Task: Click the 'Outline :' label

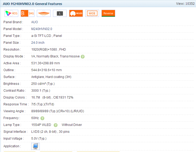Action: click(9, 70)
